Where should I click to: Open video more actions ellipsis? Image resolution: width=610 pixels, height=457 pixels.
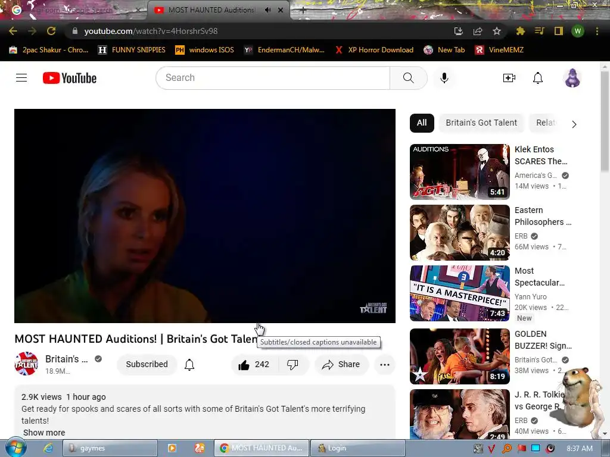click(385, 365)
